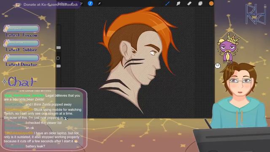Click the 'Latest Subber' label
270x152 pixels.
point(22,50)
